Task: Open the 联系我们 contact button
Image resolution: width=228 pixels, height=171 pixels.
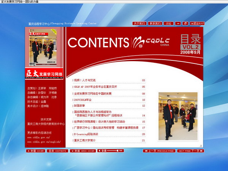Action: [155, 24]
